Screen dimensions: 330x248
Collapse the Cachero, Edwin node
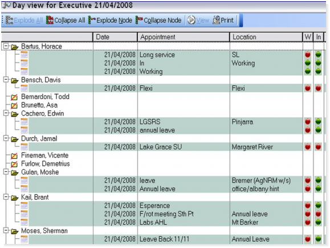pos(6,113)
